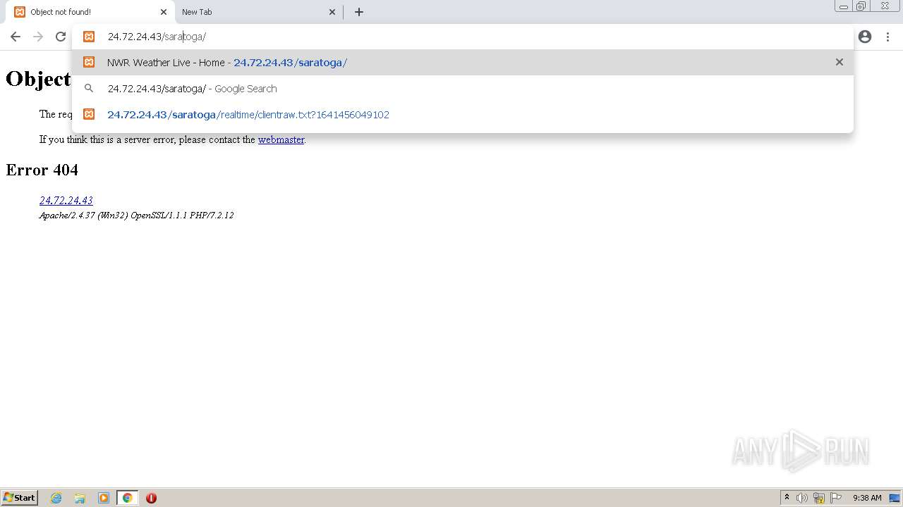Click inside the address bar text
Viewport: 903px width, 507px height.
click(157, 37)
